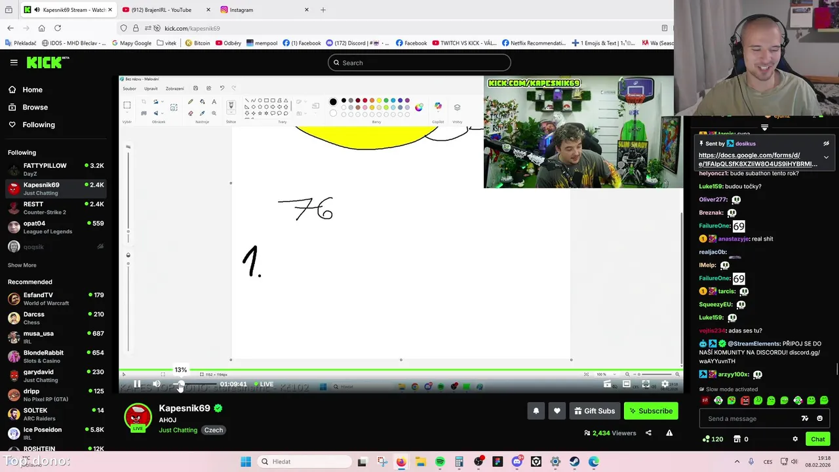Open Ice Poseidon recommended channel

(56, 433)
